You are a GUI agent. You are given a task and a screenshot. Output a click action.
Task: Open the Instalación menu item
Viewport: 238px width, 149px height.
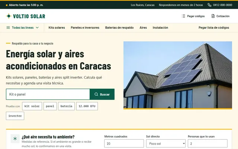pos(160,28)
